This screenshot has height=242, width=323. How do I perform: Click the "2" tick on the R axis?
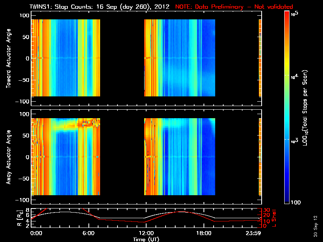27,226
